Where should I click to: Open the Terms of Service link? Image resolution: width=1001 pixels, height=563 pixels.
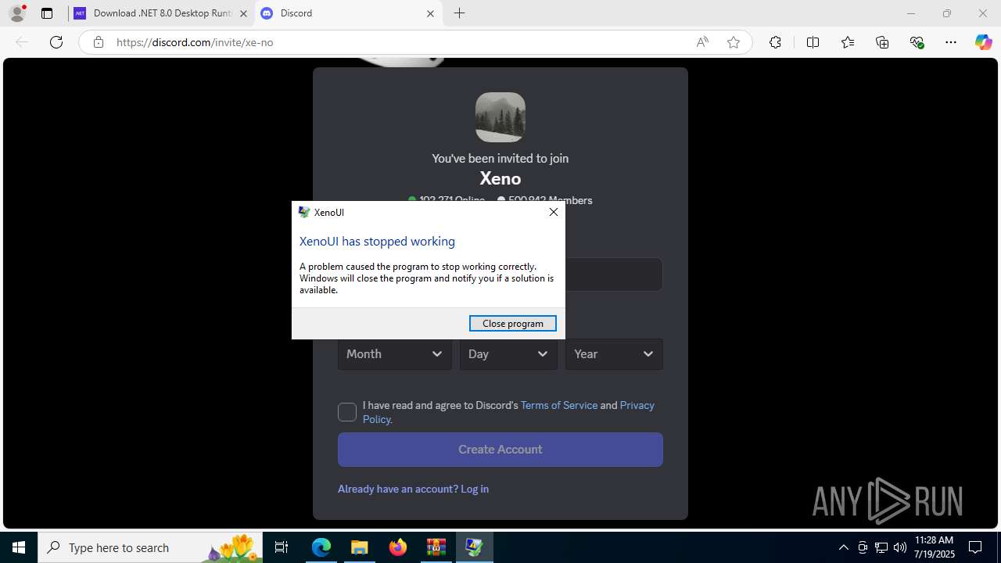(x=559, y=405)
